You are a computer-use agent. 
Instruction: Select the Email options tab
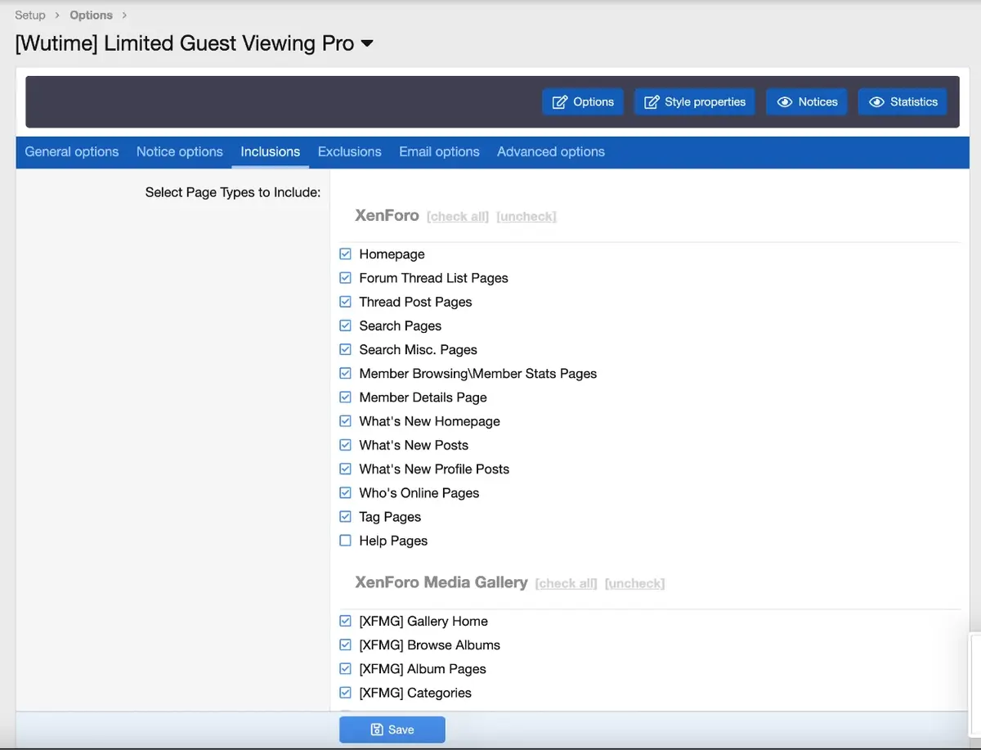[439, 152]
